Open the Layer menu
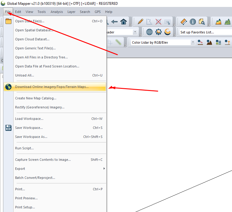Image resolution: width=232 pixels, height=212 pixels. pyautogui.click(x=71, y=12)
